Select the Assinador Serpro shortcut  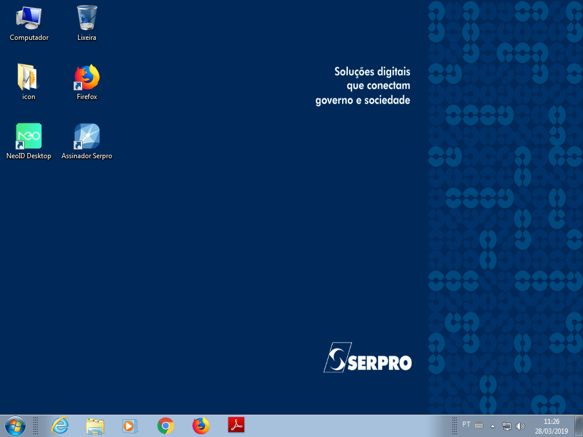click(87, 141)
